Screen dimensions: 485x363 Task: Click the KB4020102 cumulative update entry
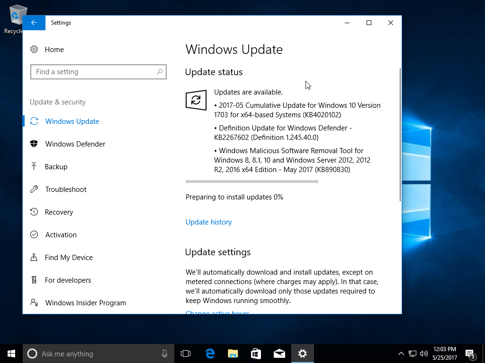pyautogui.click(x=297, y=110)
